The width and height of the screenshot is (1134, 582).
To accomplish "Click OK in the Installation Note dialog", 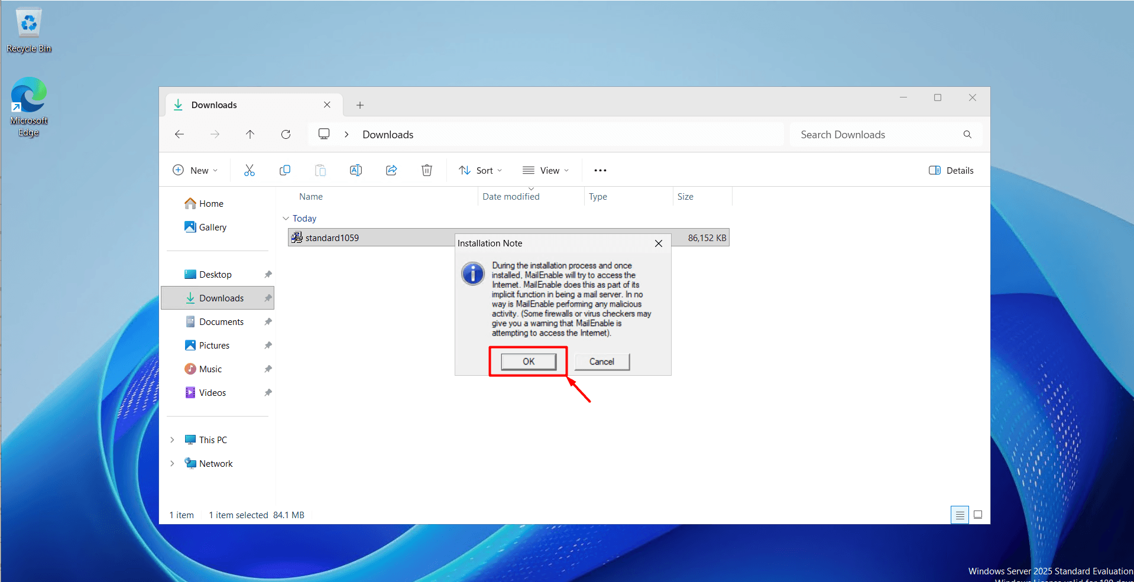I will pos(529,362).
